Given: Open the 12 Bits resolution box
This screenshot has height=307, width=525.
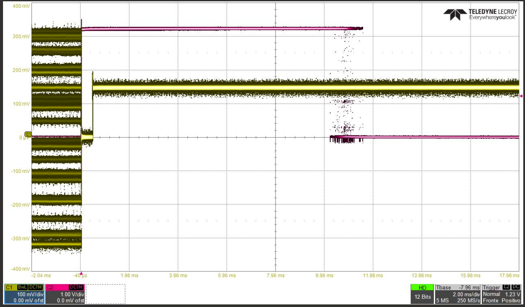Looking at the screenshot, I should pyautogui.click(x=422, y=297).
